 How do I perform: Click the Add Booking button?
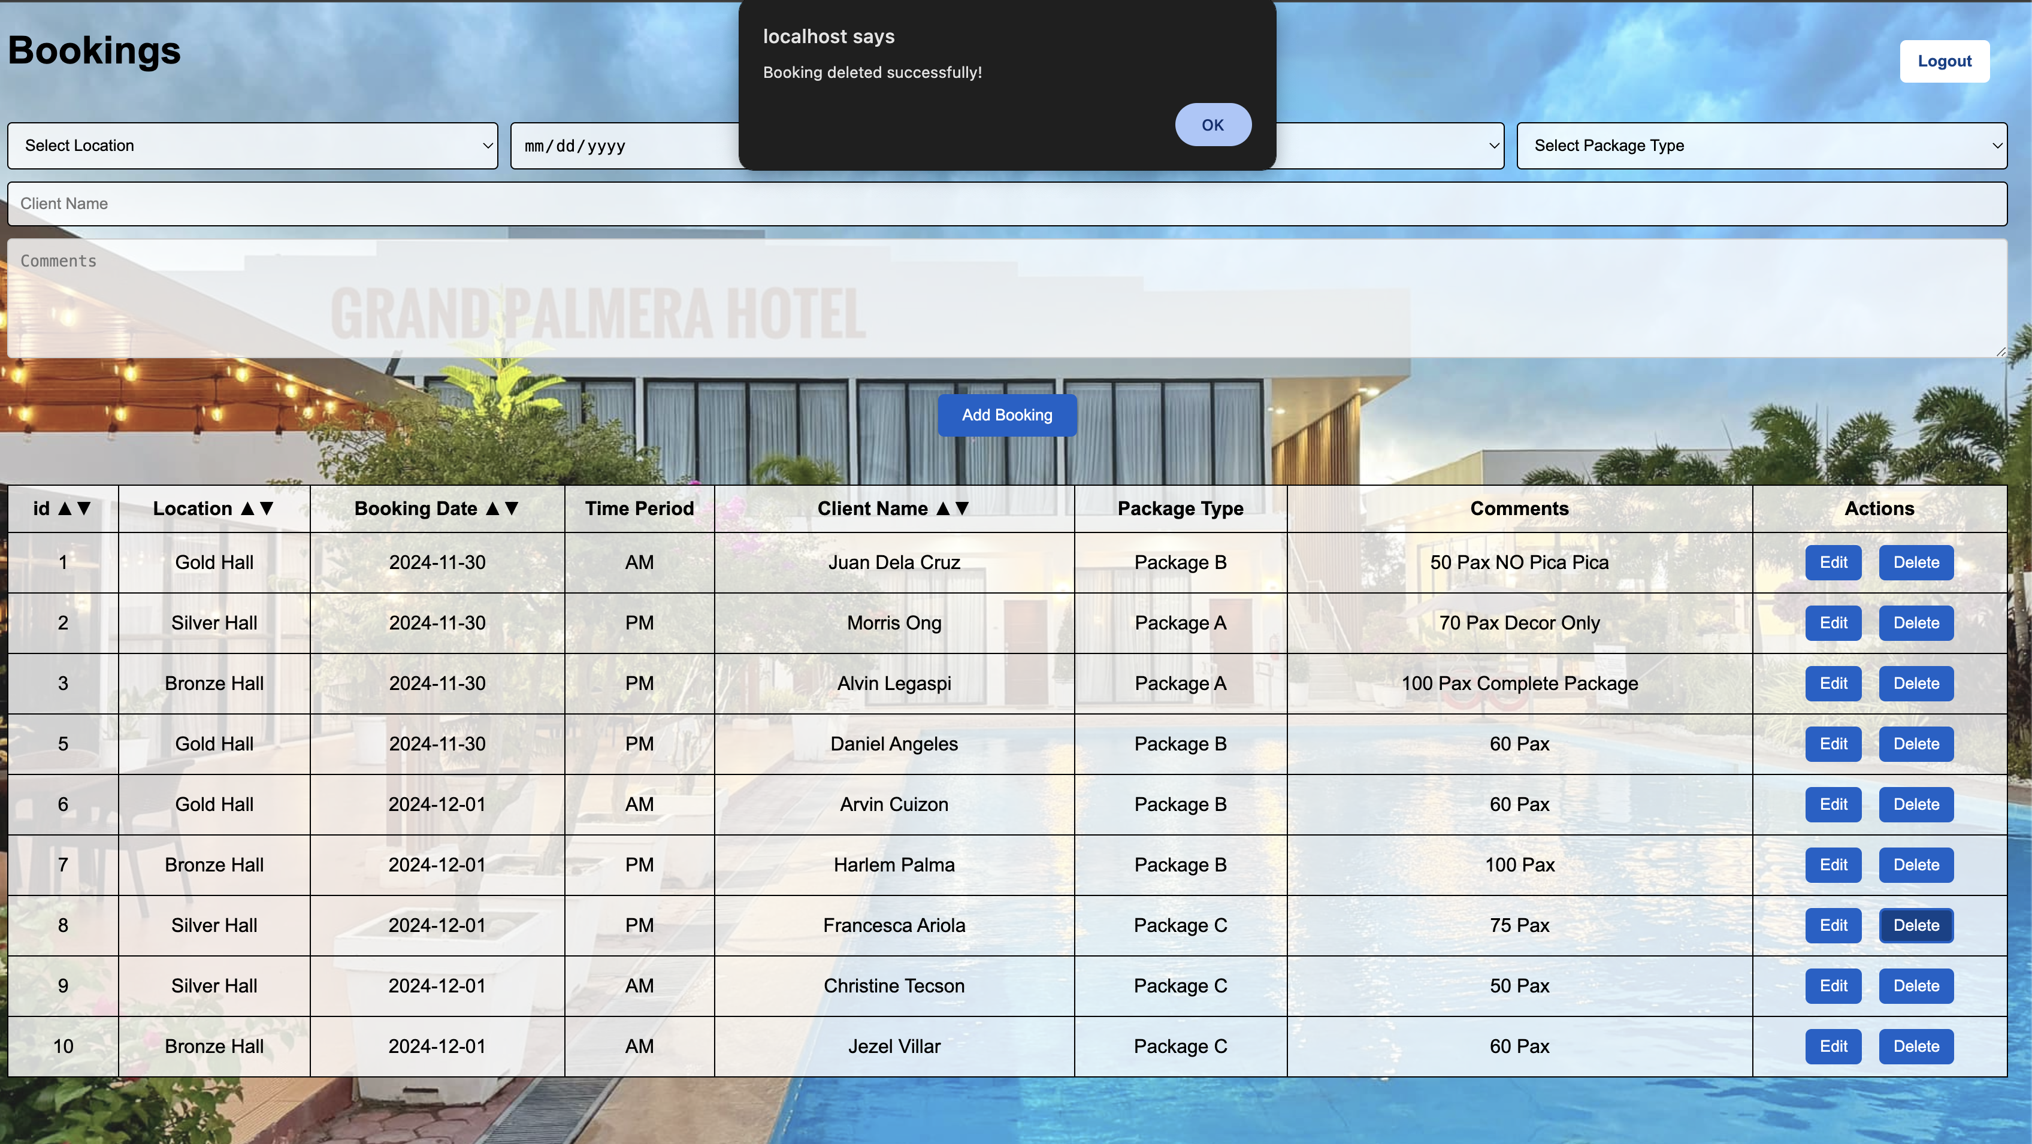(x=1006, y=414)
